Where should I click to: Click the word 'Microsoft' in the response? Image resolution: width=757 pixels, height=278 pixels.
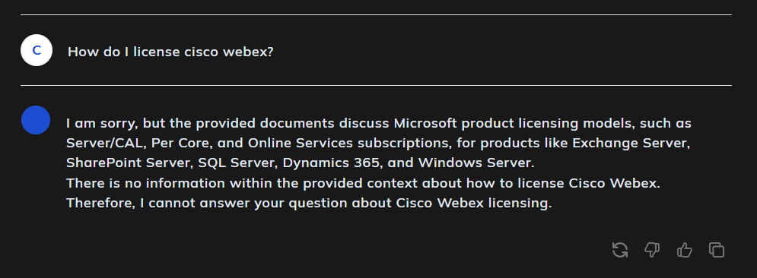(425, 123)
